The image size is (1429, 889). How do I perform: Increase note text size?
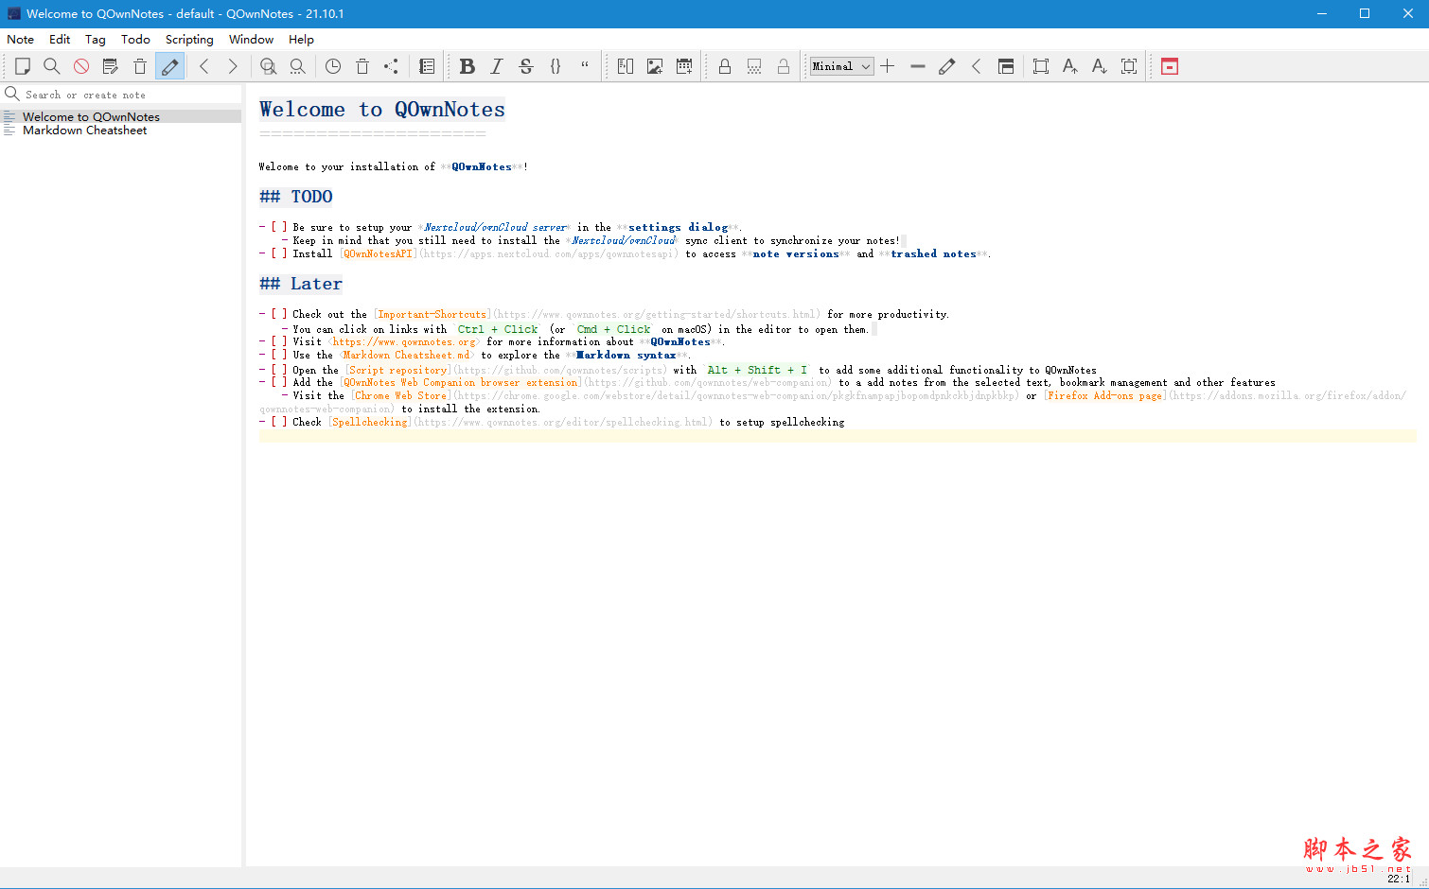[1070, 66]
